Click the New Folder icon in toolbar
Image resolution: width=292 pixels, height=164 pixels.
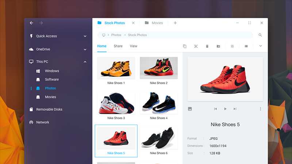pyautogui.click(x=218, y=46)
